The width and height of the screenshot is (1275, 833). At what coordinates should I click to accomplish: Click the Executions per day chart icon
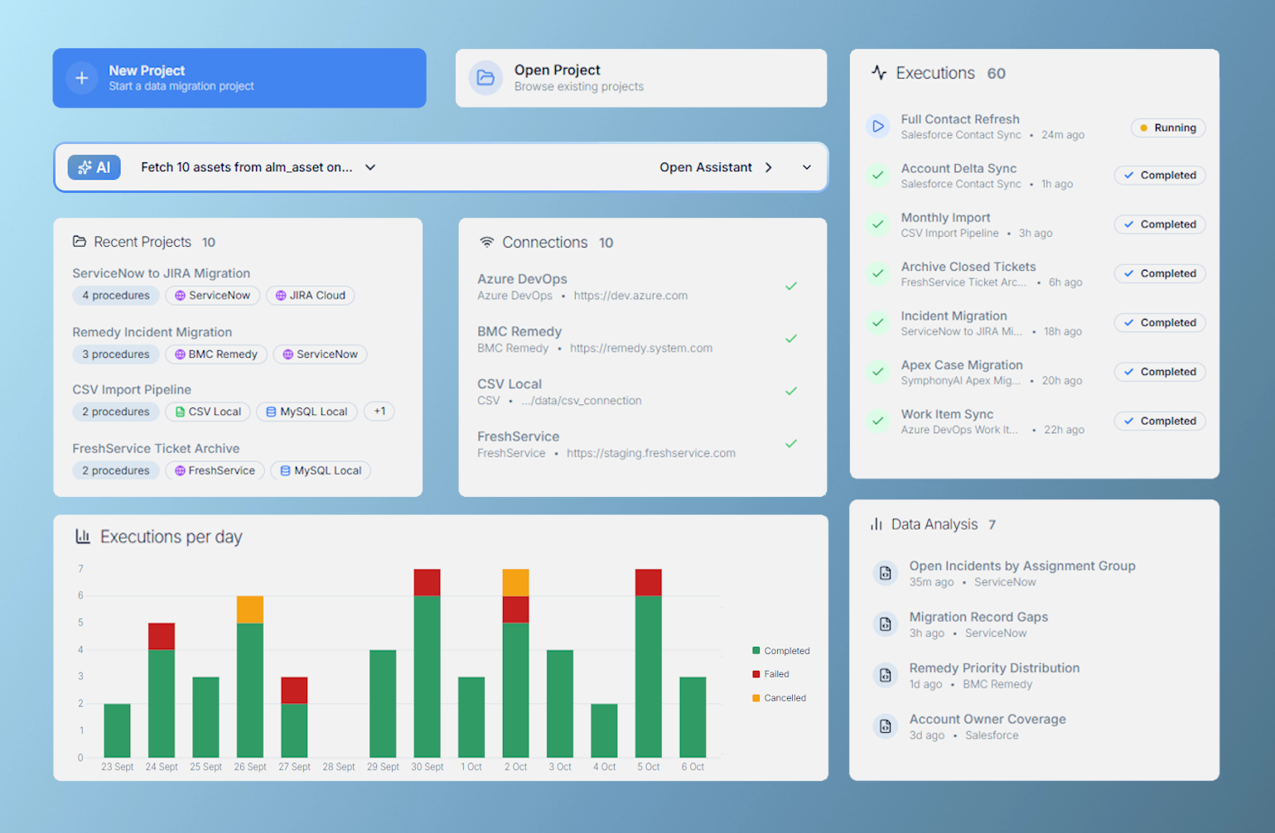tap(83, 537)
